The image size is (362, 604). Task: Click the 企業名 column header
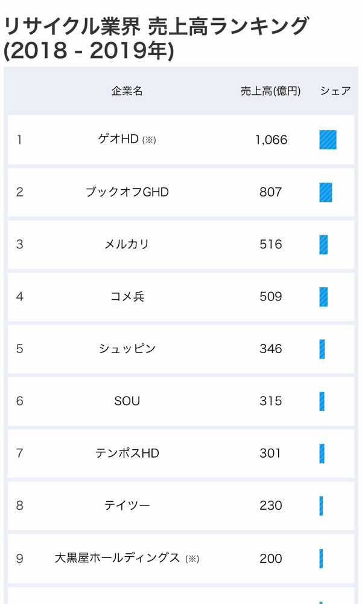pyautogui.click(x=127, y=91)
